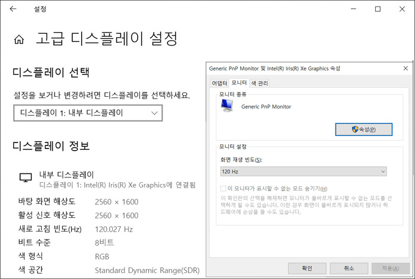Click the 120.027 Hz refresh rate value
Image resolution: width=415 pixels, height=279 pixels.
[114, 229]
